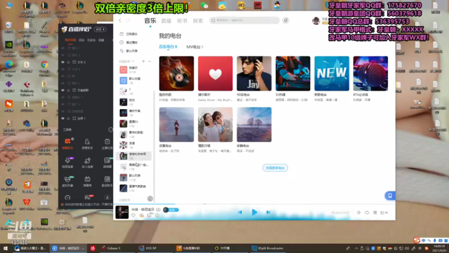This screenshot has height=253, width=449.
Task: Collapse the self-built playlists section
Action: coord(149,61)
